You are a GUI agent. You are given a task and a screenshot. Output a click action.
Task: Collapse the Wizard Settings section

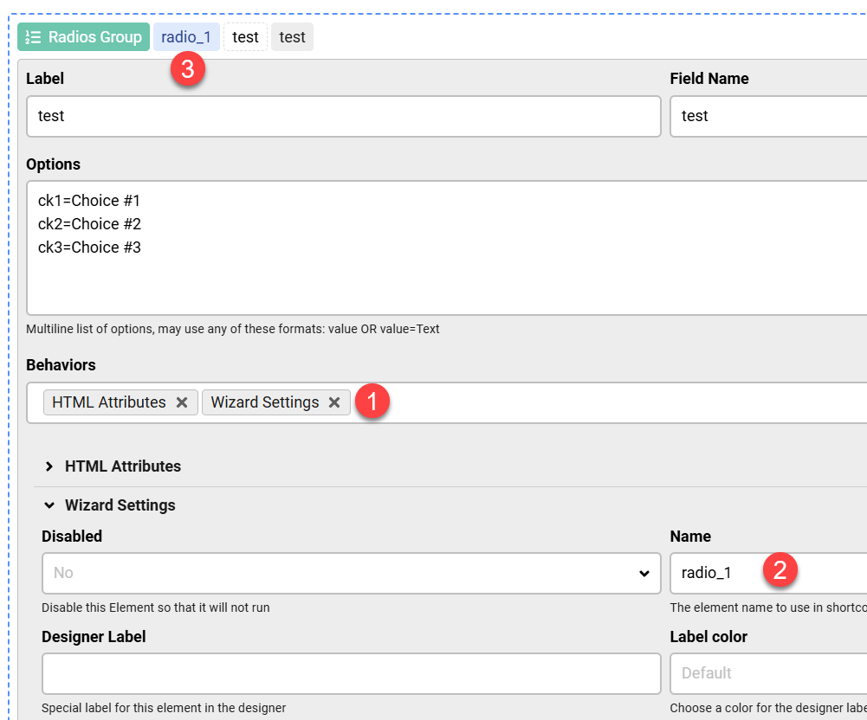[119, 505]
